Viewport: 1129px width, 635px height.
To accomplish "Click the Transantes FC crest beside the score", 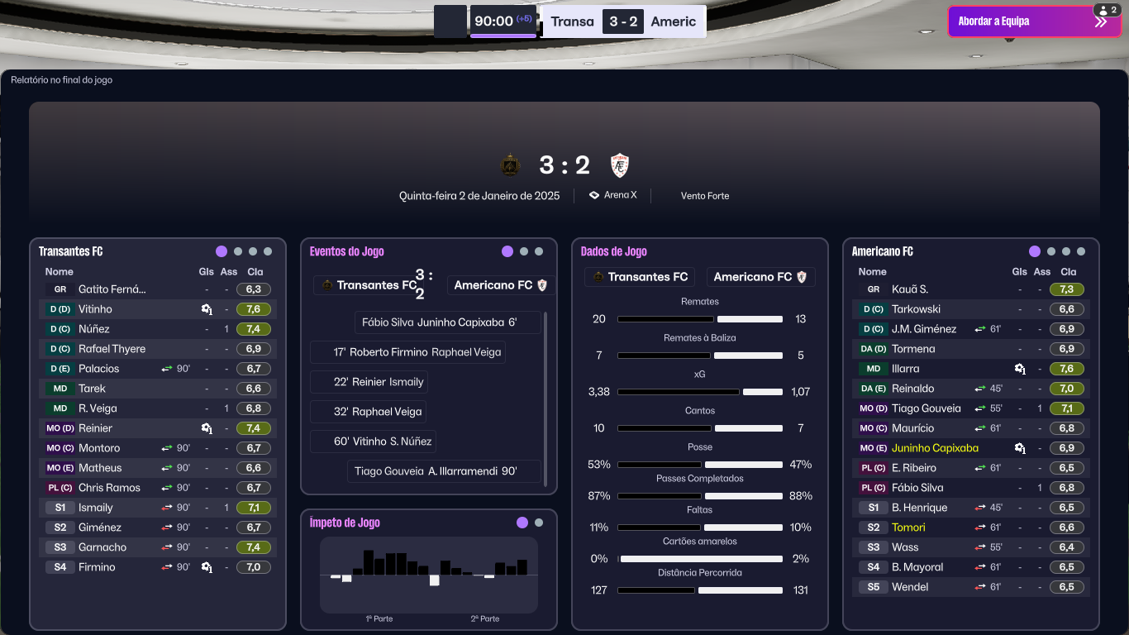I will [x=511, y=165].
